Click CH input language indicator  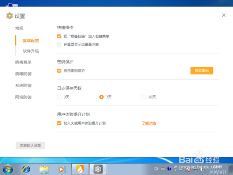point(156,169)
